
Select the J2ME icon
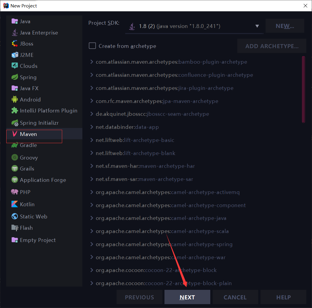(x=15, y=55)
